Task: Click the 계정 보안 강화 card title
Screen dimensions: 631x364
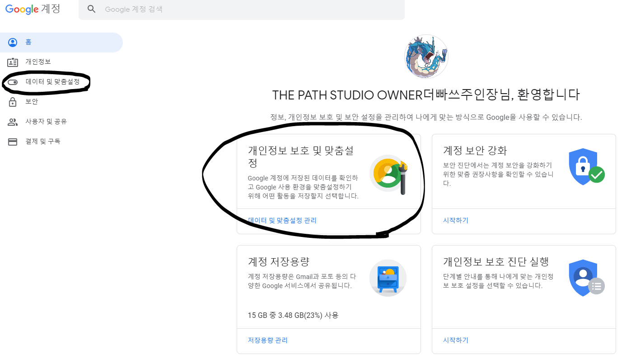Action: pyautogui.click(x=475, y=150)
